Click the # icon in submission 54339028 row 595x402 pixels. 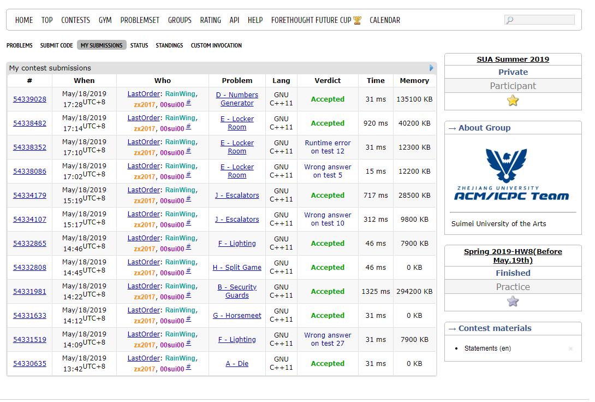(x=188, y=102)
